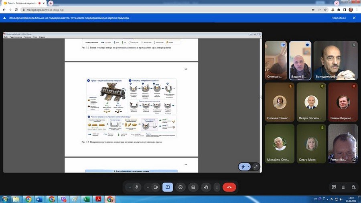Toggle the camera on or off
361x203 pixels.
(156, 187)
